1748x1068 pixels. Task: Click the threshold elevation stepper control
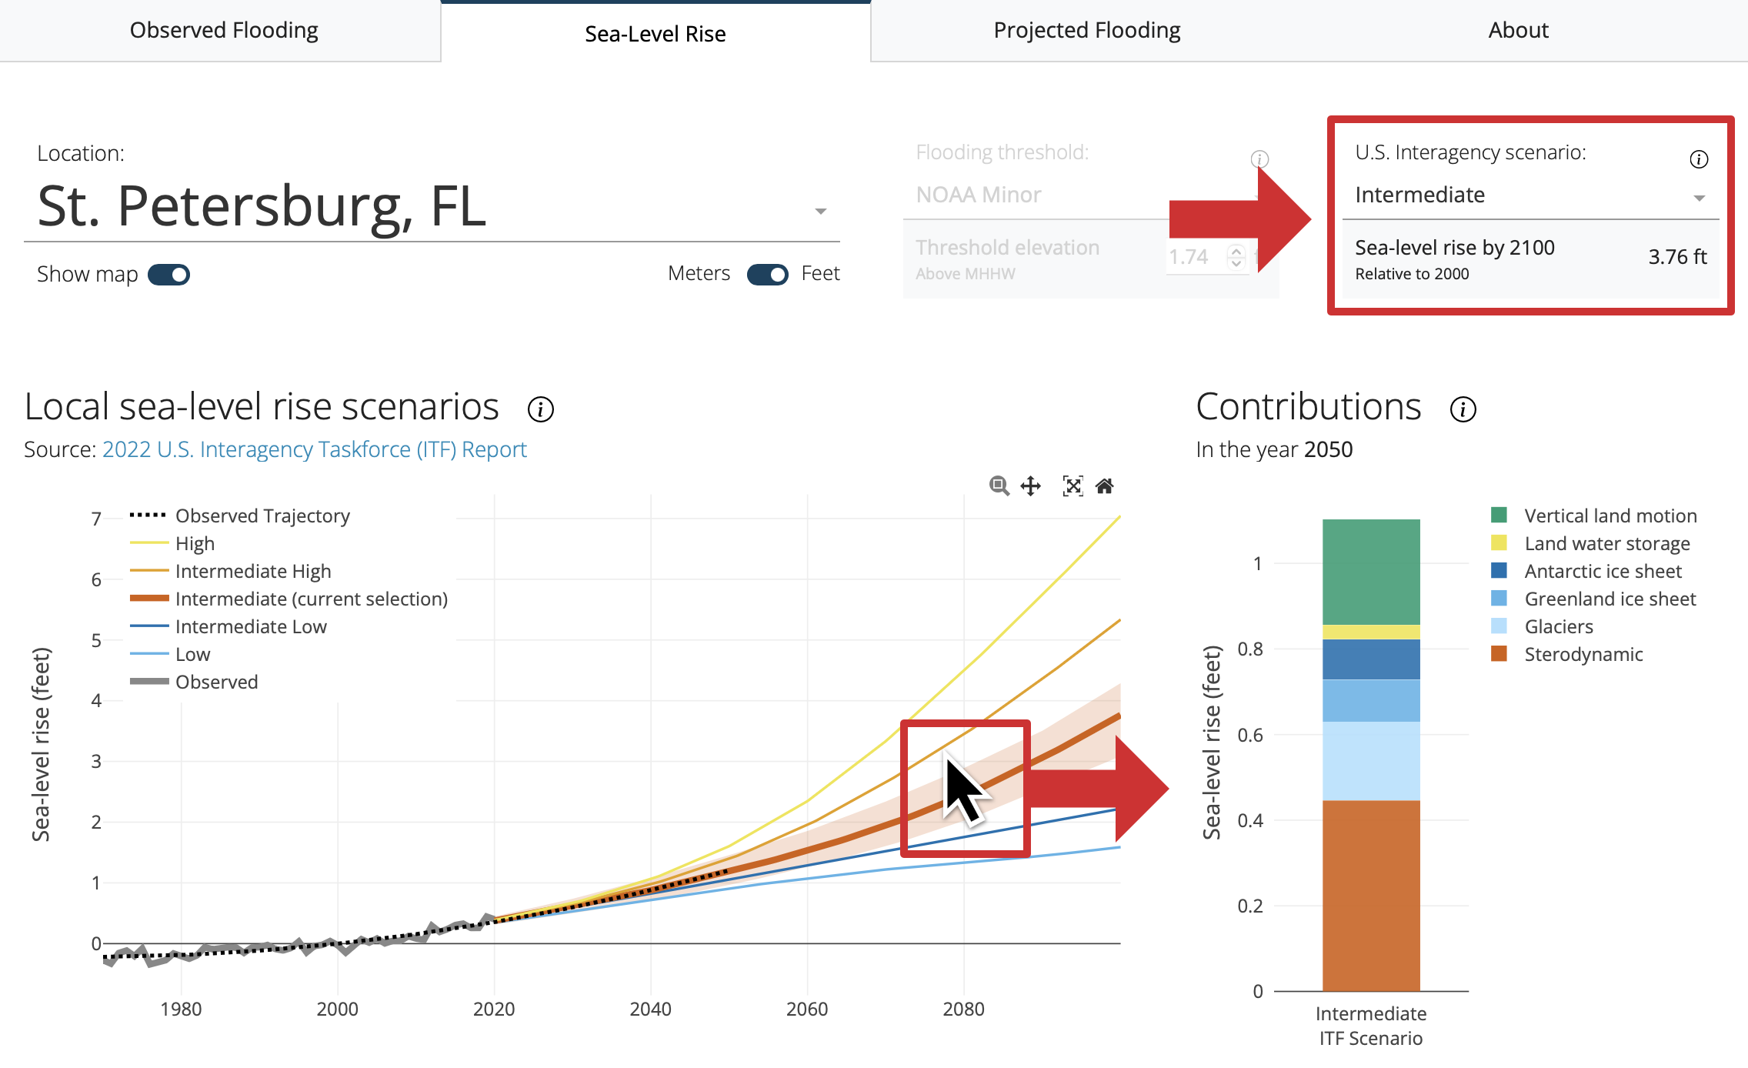pos(1236,257)
